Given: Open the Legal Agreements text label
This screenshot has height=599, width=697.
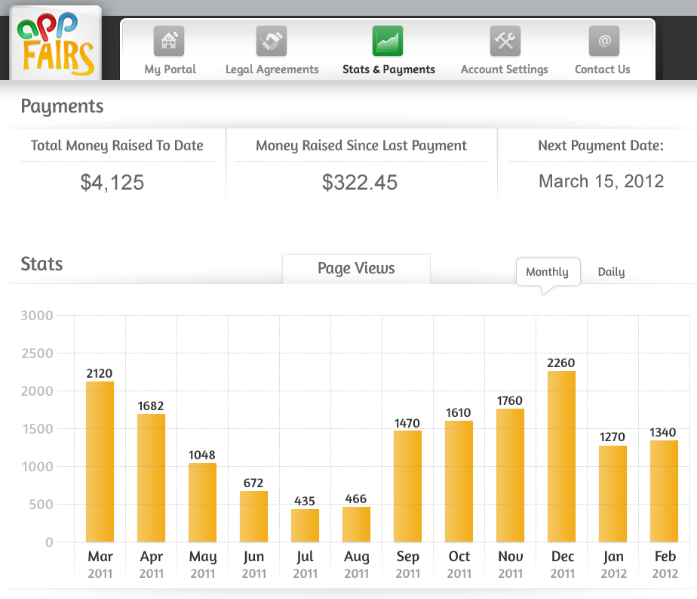Looking at the screenshot, I should [x=272, y=69].
